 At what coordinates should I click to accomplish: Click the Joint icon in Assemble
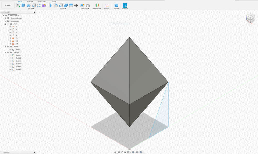click(x=88, y=5)
